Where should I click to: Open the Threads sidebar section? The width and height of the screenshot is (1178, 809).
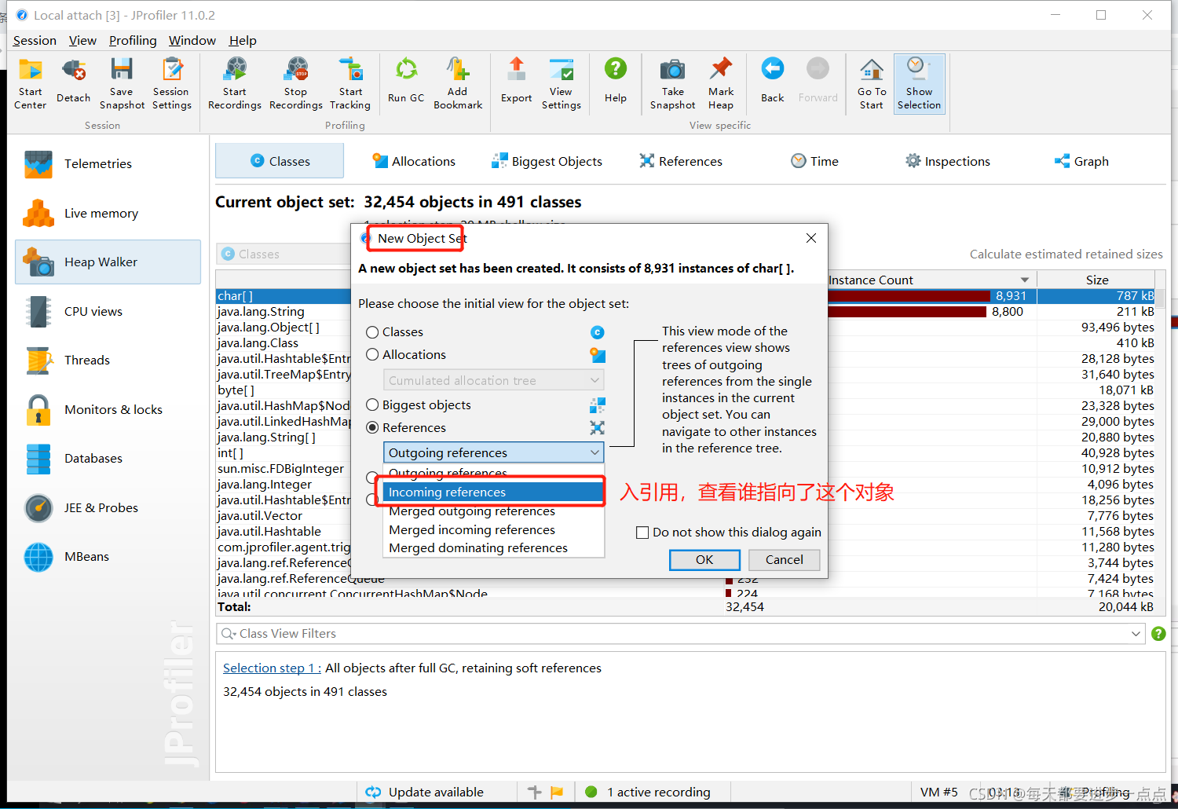tap(108, 360)
